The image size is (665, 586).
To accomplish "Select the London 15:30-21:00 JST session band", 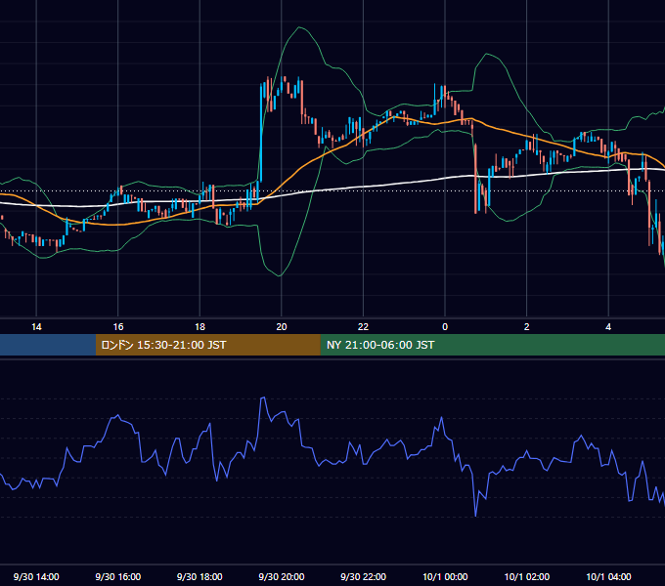I will tap(207, 345).
